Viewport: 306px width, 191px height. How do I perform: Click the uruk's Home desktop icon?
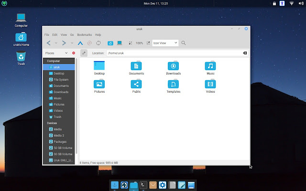(x=21, y=37)
